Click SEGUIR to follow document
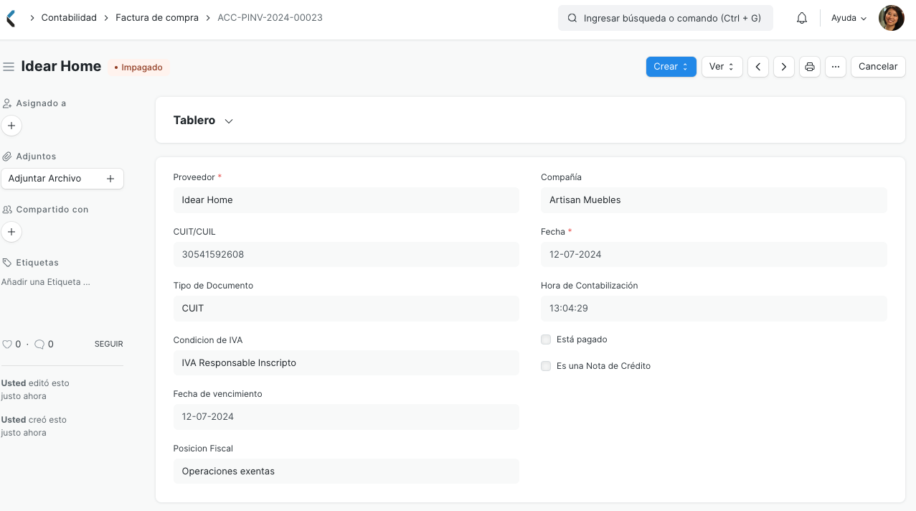 [109, 344]
